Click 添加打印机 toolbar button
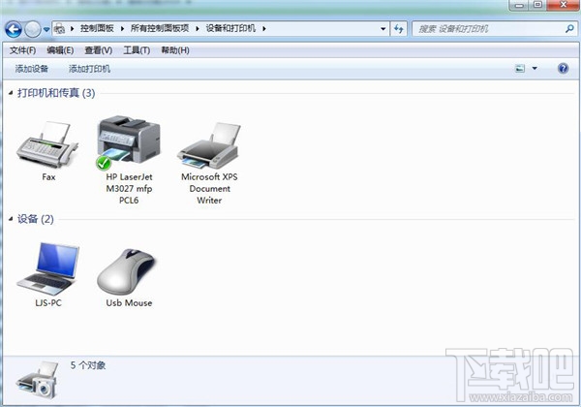The image size is (581, 407). pos(90,69)
